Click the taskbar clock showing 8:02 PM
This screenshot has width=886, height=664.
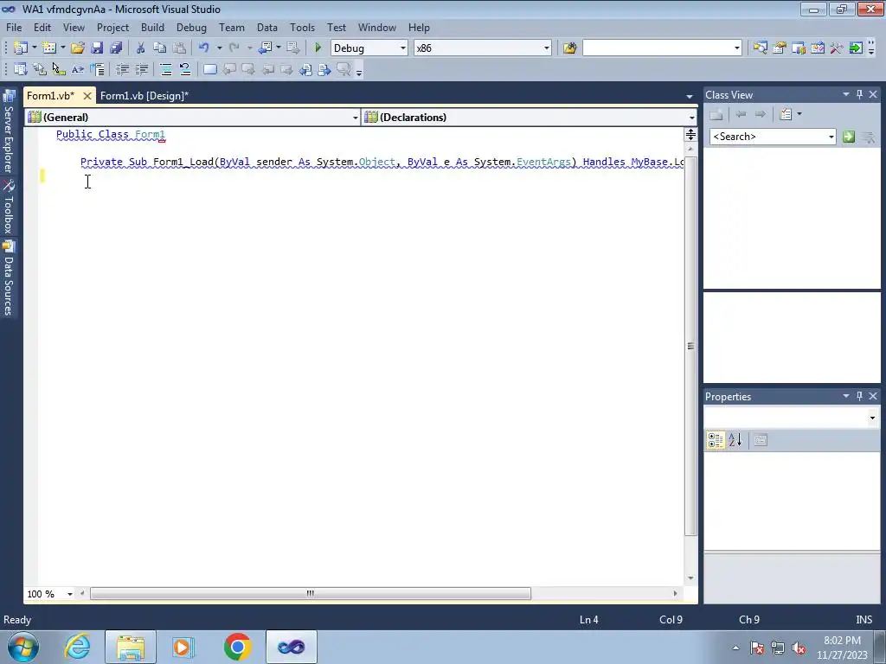[x=842, y=648]
